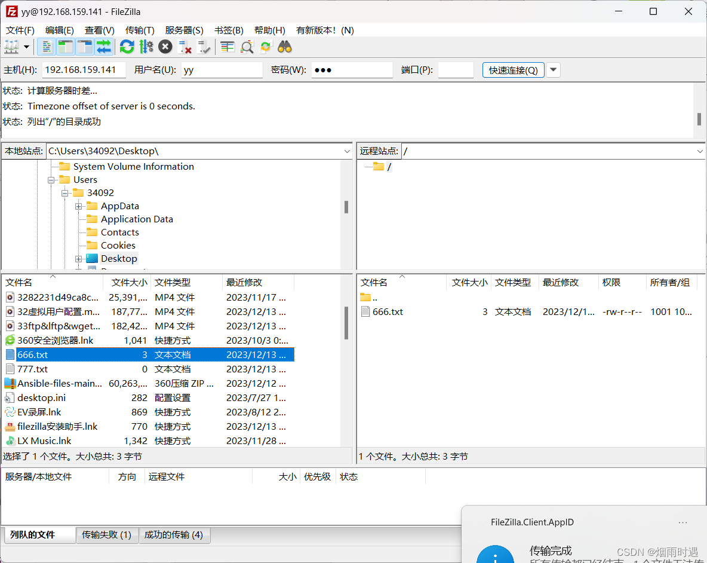The width and height of the screenshot is (707, 563).
Task: Click the 快速连接(Q) button
Action: [x=513, y=70]
